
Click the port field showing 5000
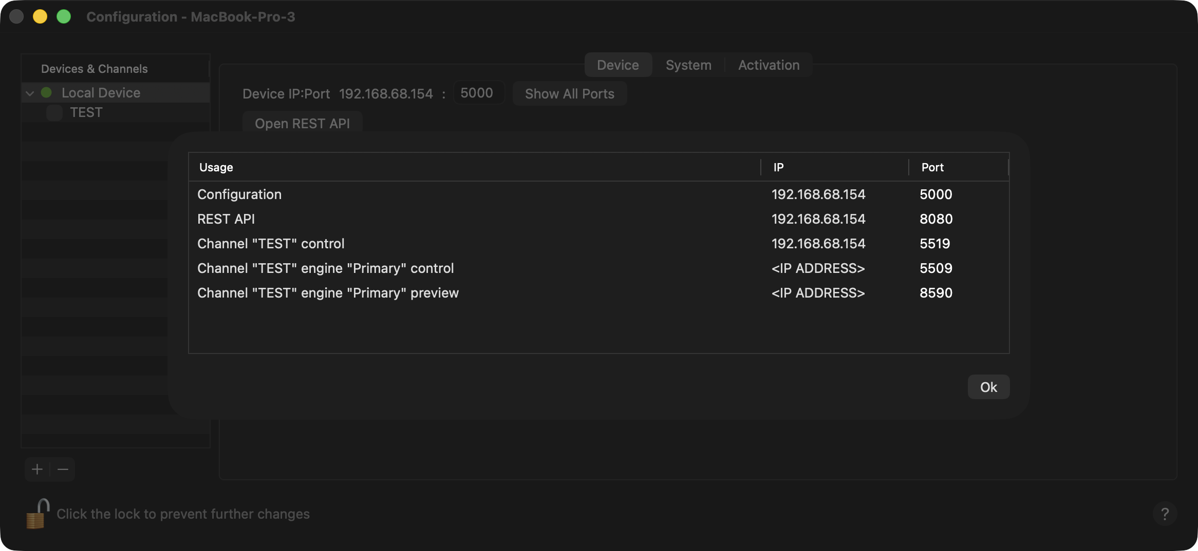coord(478,93)
